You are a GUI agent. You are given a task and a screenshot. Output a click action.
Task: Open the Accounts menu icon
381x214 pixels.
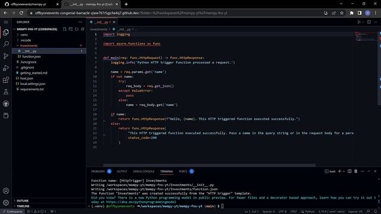click(6, 191)
